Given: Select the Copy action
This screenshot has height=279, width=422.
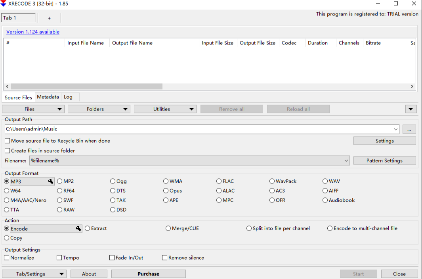Looking at the screenshot, I should [x=13, y=238].
